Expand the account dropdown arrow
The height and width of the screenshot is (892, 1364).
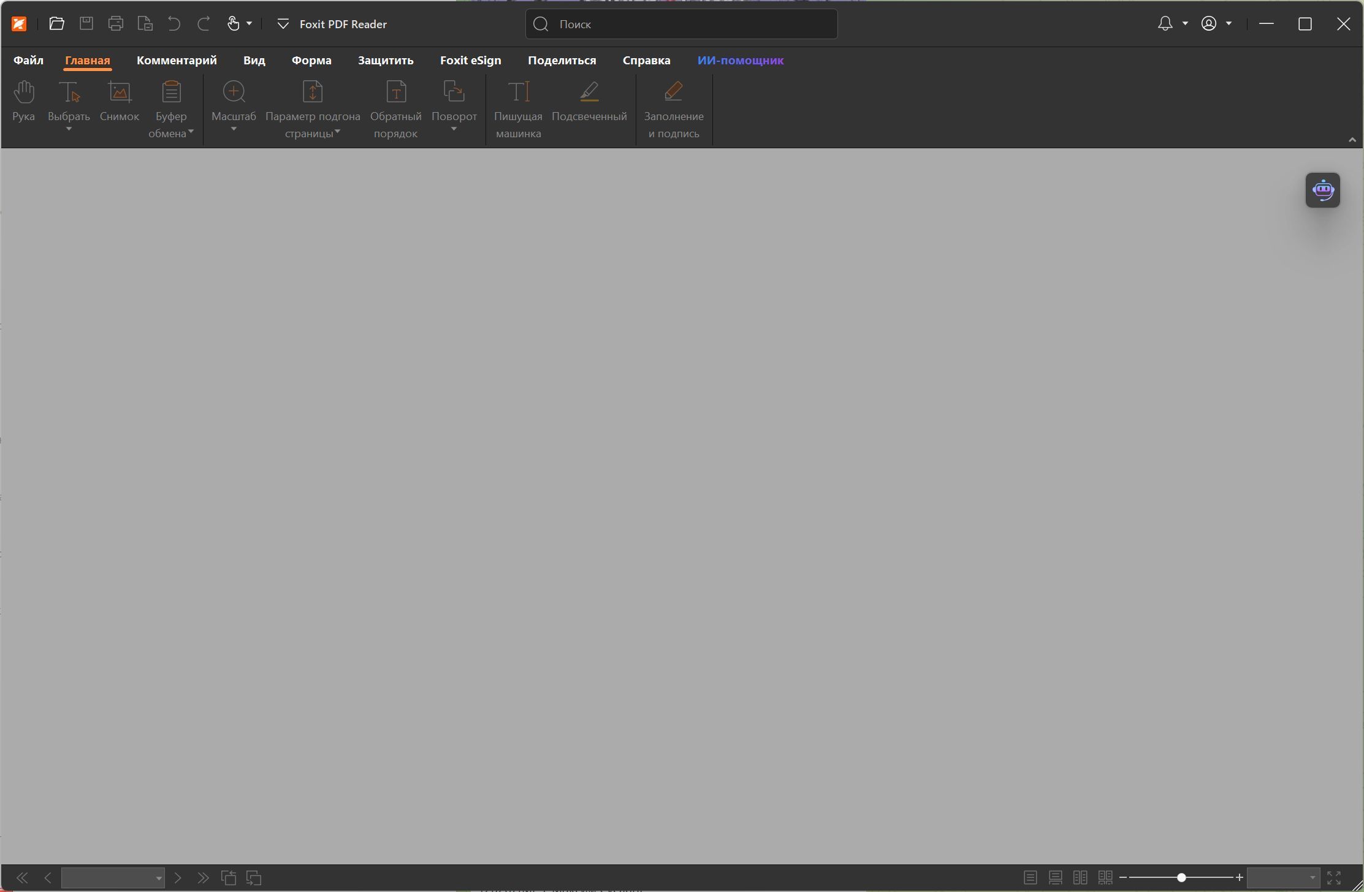tap(1229, 24)
